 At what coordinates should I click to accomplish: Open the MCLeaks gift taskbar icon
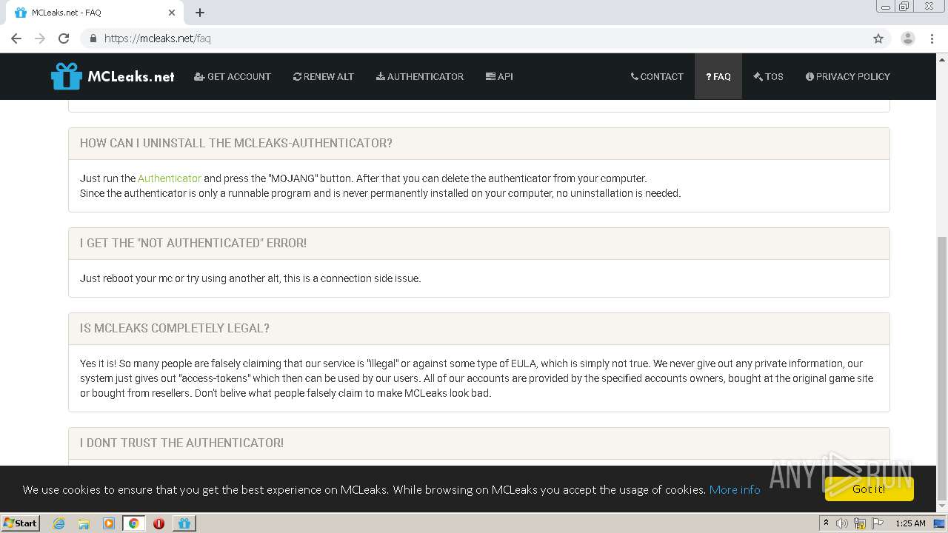pos(184,523)
